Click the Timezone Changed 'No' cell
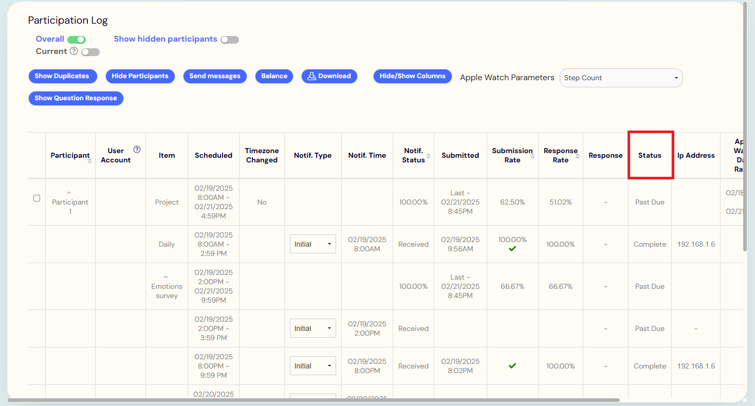The width and height of the screenshot is (755, 406). [262, 202]
